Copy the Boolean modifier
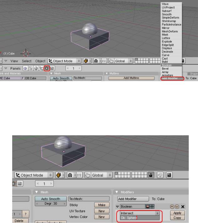 [177, 218]
